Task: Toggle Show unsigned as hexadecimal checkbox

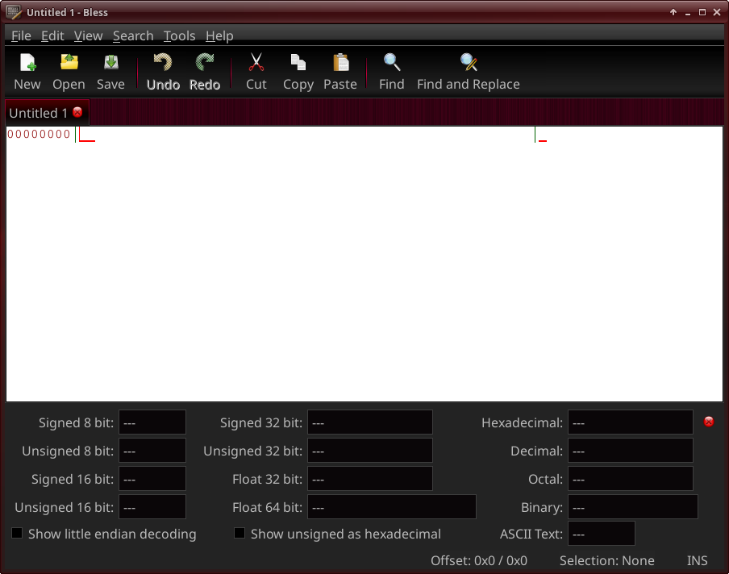Action: pos(240,534)
